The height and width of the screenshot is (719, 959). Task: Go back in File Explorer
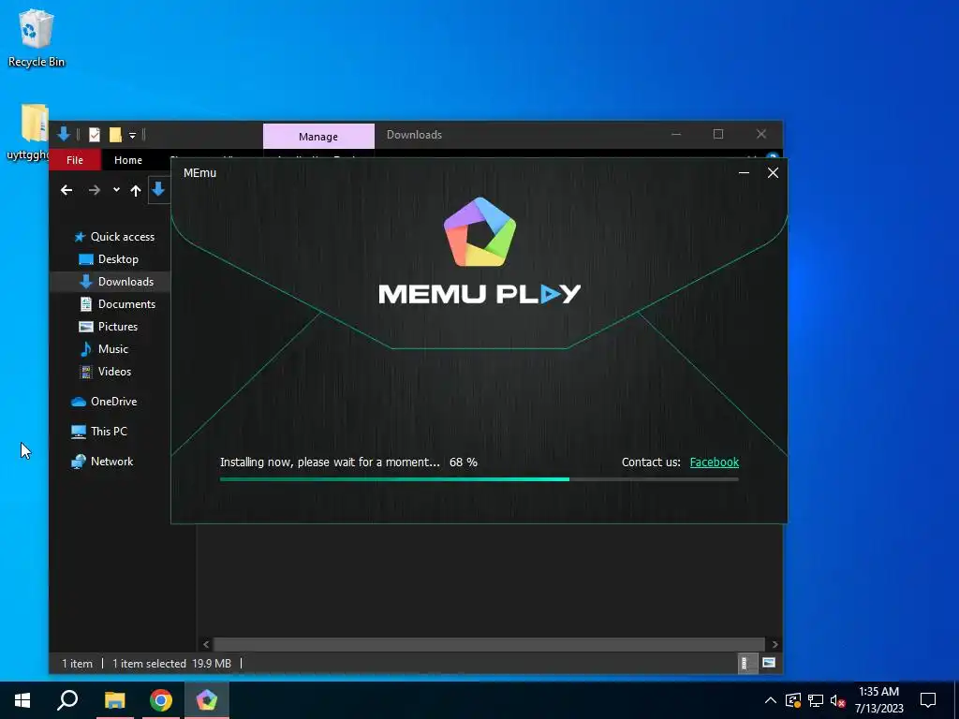coord(66,190)
